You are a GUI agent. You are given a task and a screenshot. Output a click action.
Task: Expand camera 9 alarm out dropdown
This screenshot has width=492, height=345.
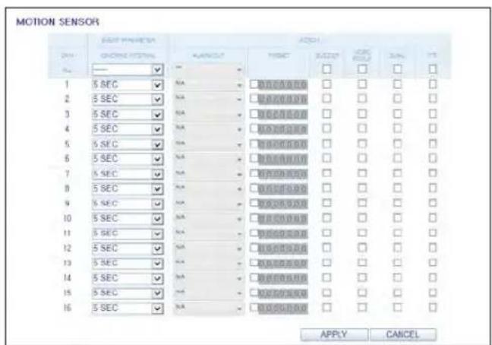(x=209, y=204)
